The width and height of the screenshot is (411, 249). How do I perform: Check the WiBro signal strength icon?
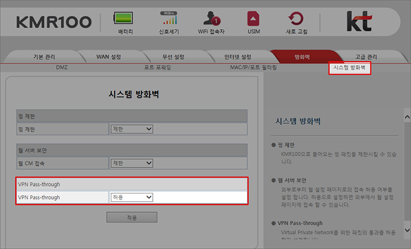(169, 17)
